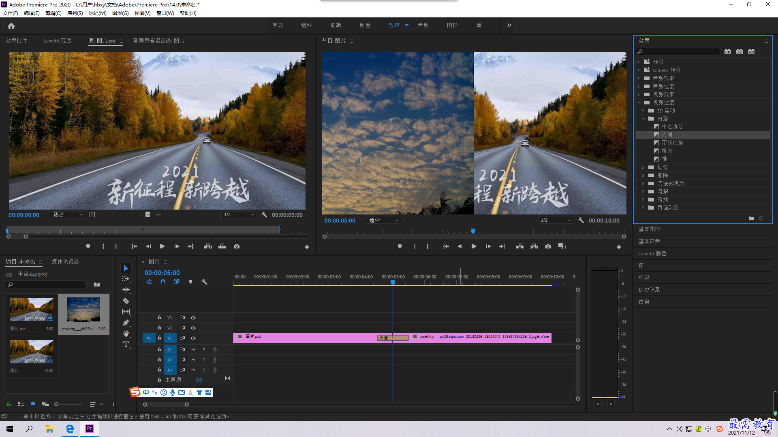Select the Slip tool
Screen dimensions: 778x437
126,312
